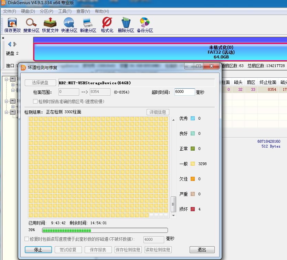
Task: Collapse the minus child node under topmost disk
Action: 13,90
